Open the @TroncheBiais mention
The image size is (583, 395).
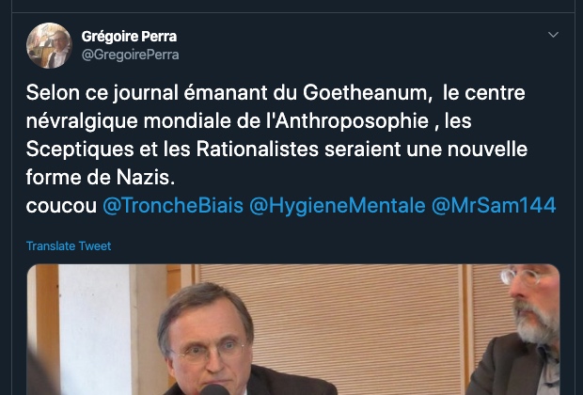pyautogui.click(x=171, y=205)
